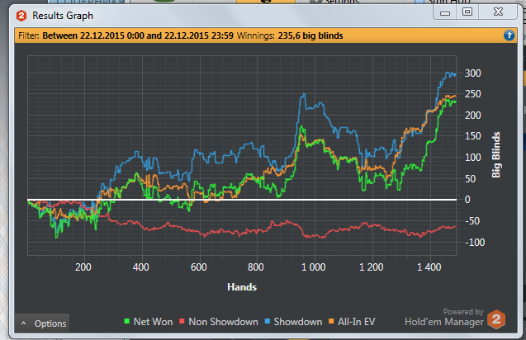Close the Results Graph window
The width and height of the screenshot is (526, 340).
[498, 12]
